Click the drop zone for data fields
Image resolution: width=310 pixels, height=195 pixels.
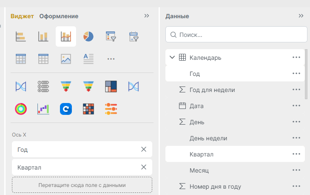coord(82,185)
